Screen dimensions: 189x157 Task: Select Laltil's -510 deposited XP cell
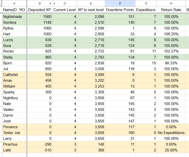click(40, 150)
